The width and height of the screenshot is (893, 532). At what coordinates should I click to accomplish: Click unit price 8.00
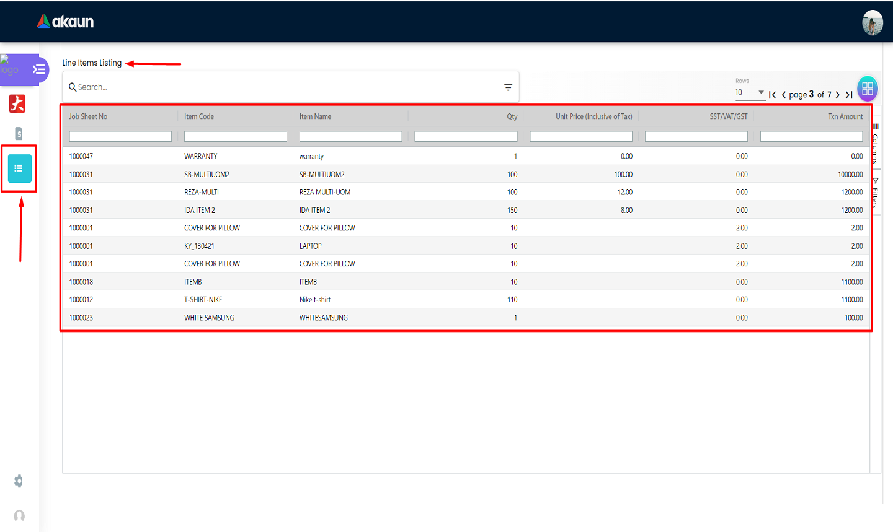(627, 211)
